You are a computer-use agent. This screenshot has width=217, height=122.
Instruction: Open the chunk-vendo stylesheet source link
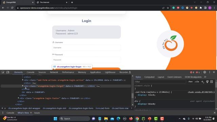pyautogui.click(x=201, y=92)
